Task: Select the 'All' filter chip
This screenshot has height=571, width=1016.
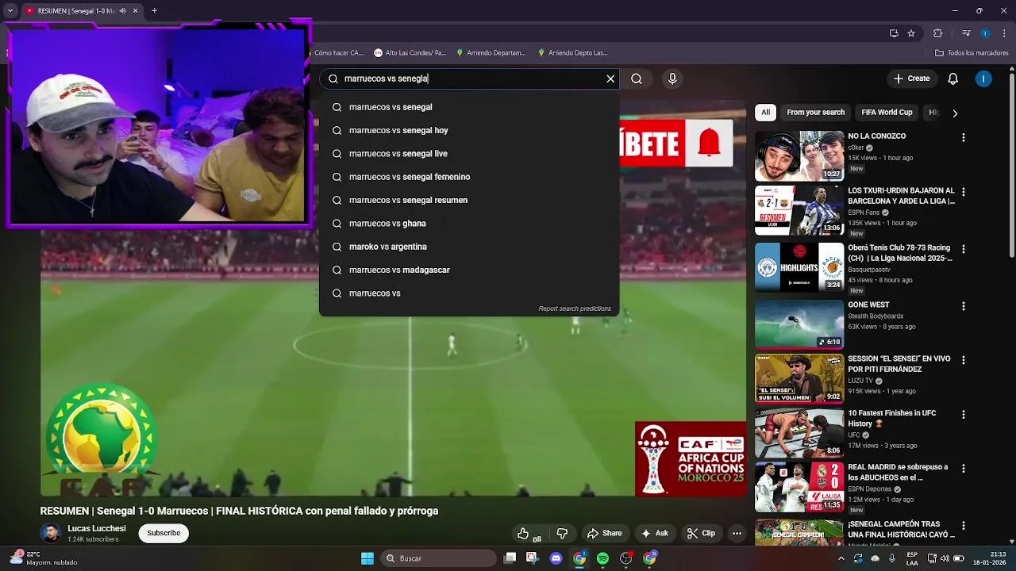Action: pos(765,113)
